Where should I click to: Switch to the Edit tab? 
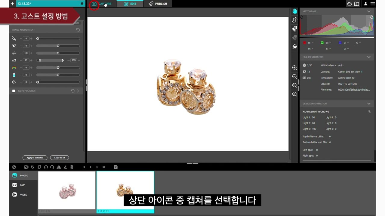coord(130,4)
